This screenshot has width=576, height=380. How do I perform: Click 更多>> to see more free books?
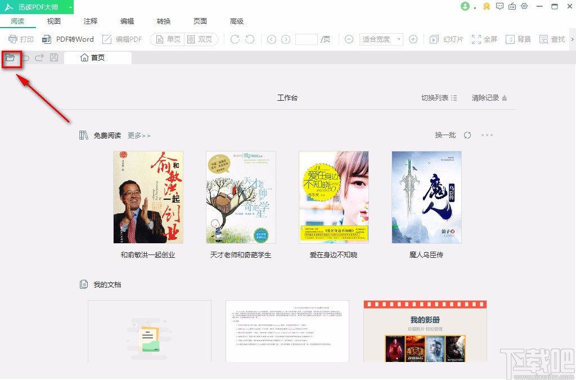pyautogui.click(x=138, y=135)
